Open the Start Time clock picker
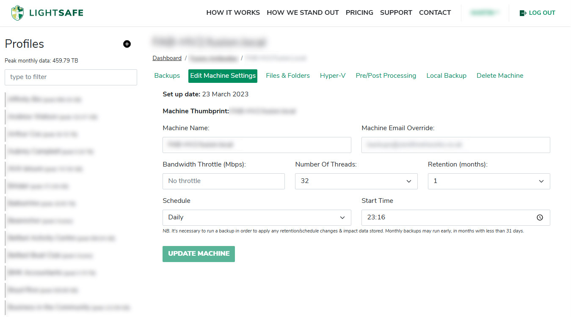The image size is (571, 317). (x=540, y=218)
